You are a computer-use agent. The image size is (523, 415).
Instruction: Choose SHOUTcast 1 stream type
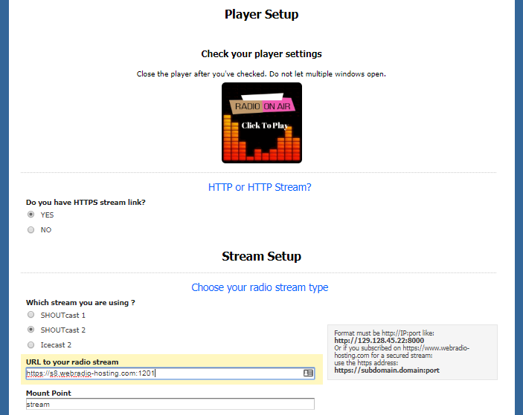pos(31,315)
